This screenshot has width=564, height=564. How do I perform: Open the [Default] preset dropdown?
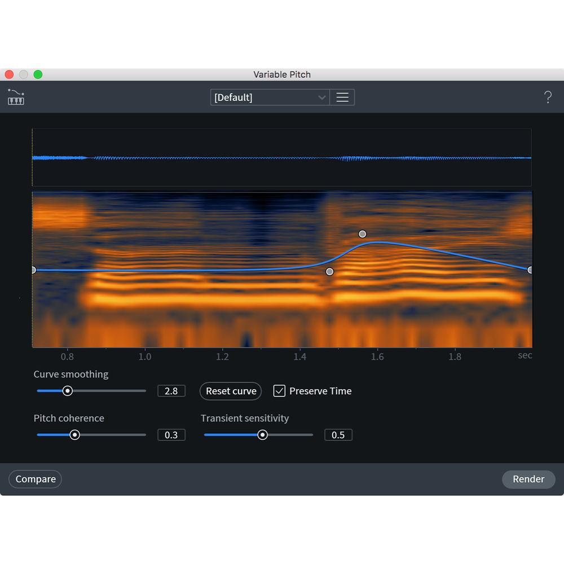click(265, 97)
